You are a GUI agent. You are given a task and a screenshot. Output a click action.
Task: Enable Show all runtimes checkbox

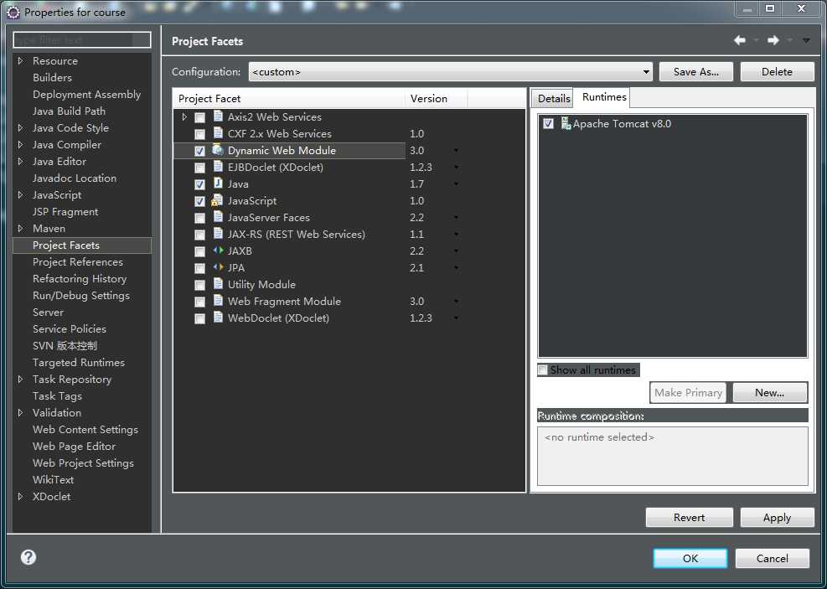click(543, 370)
